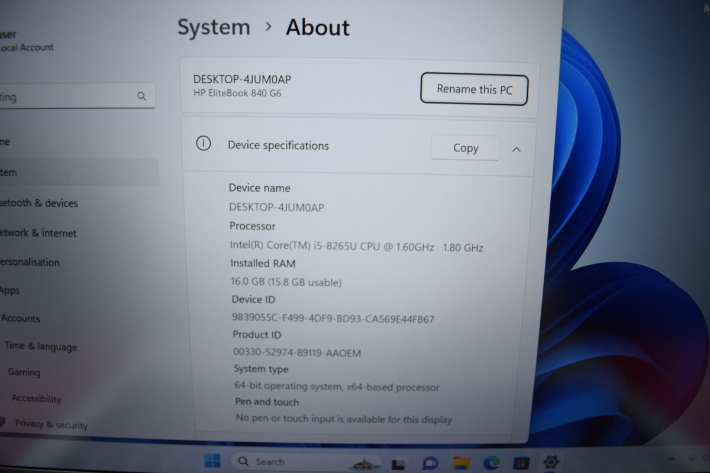Copy the device specifications
710x473 pixels.
click(x=466, y=148)
